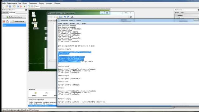Open the Language menu
The image size is (199, 112).
(x=49, y=3)
